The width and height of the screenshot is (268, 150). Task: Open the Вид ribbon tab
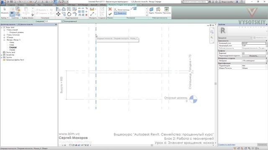39,5
